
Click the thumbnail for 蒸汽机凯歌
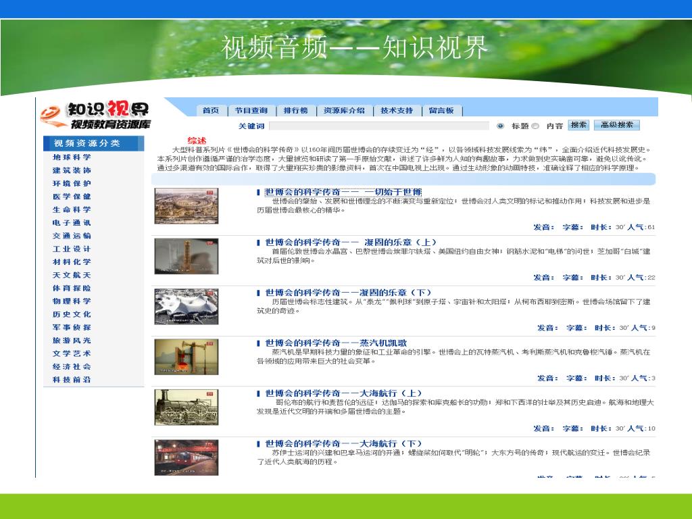point(187,357)
